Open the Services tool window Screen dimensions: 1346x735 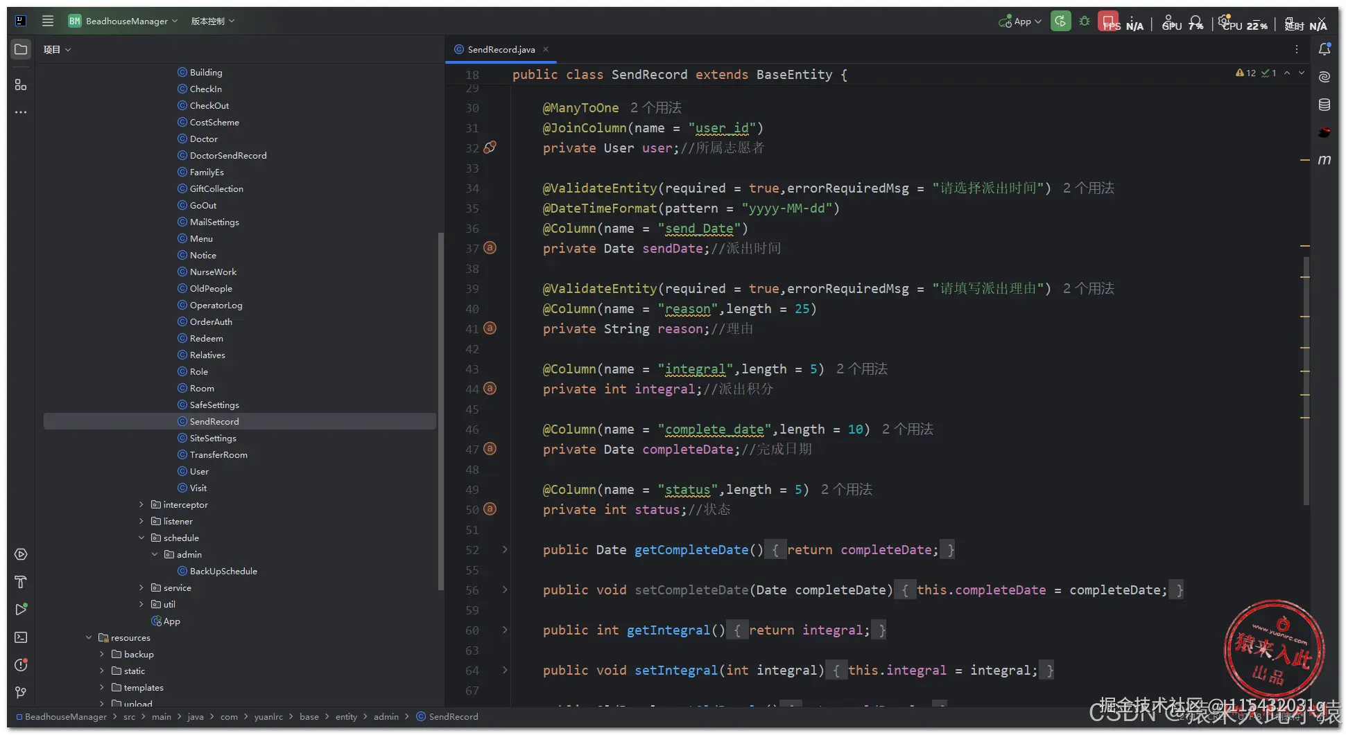21,554
